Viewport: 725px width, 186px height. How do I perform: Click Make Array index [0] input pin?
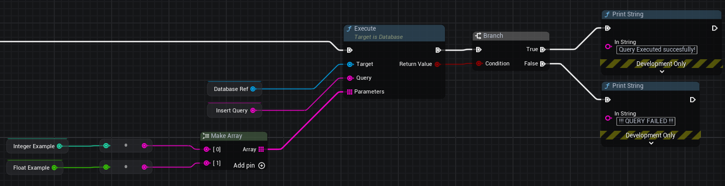pyautogui.click(x=206, y=149)
